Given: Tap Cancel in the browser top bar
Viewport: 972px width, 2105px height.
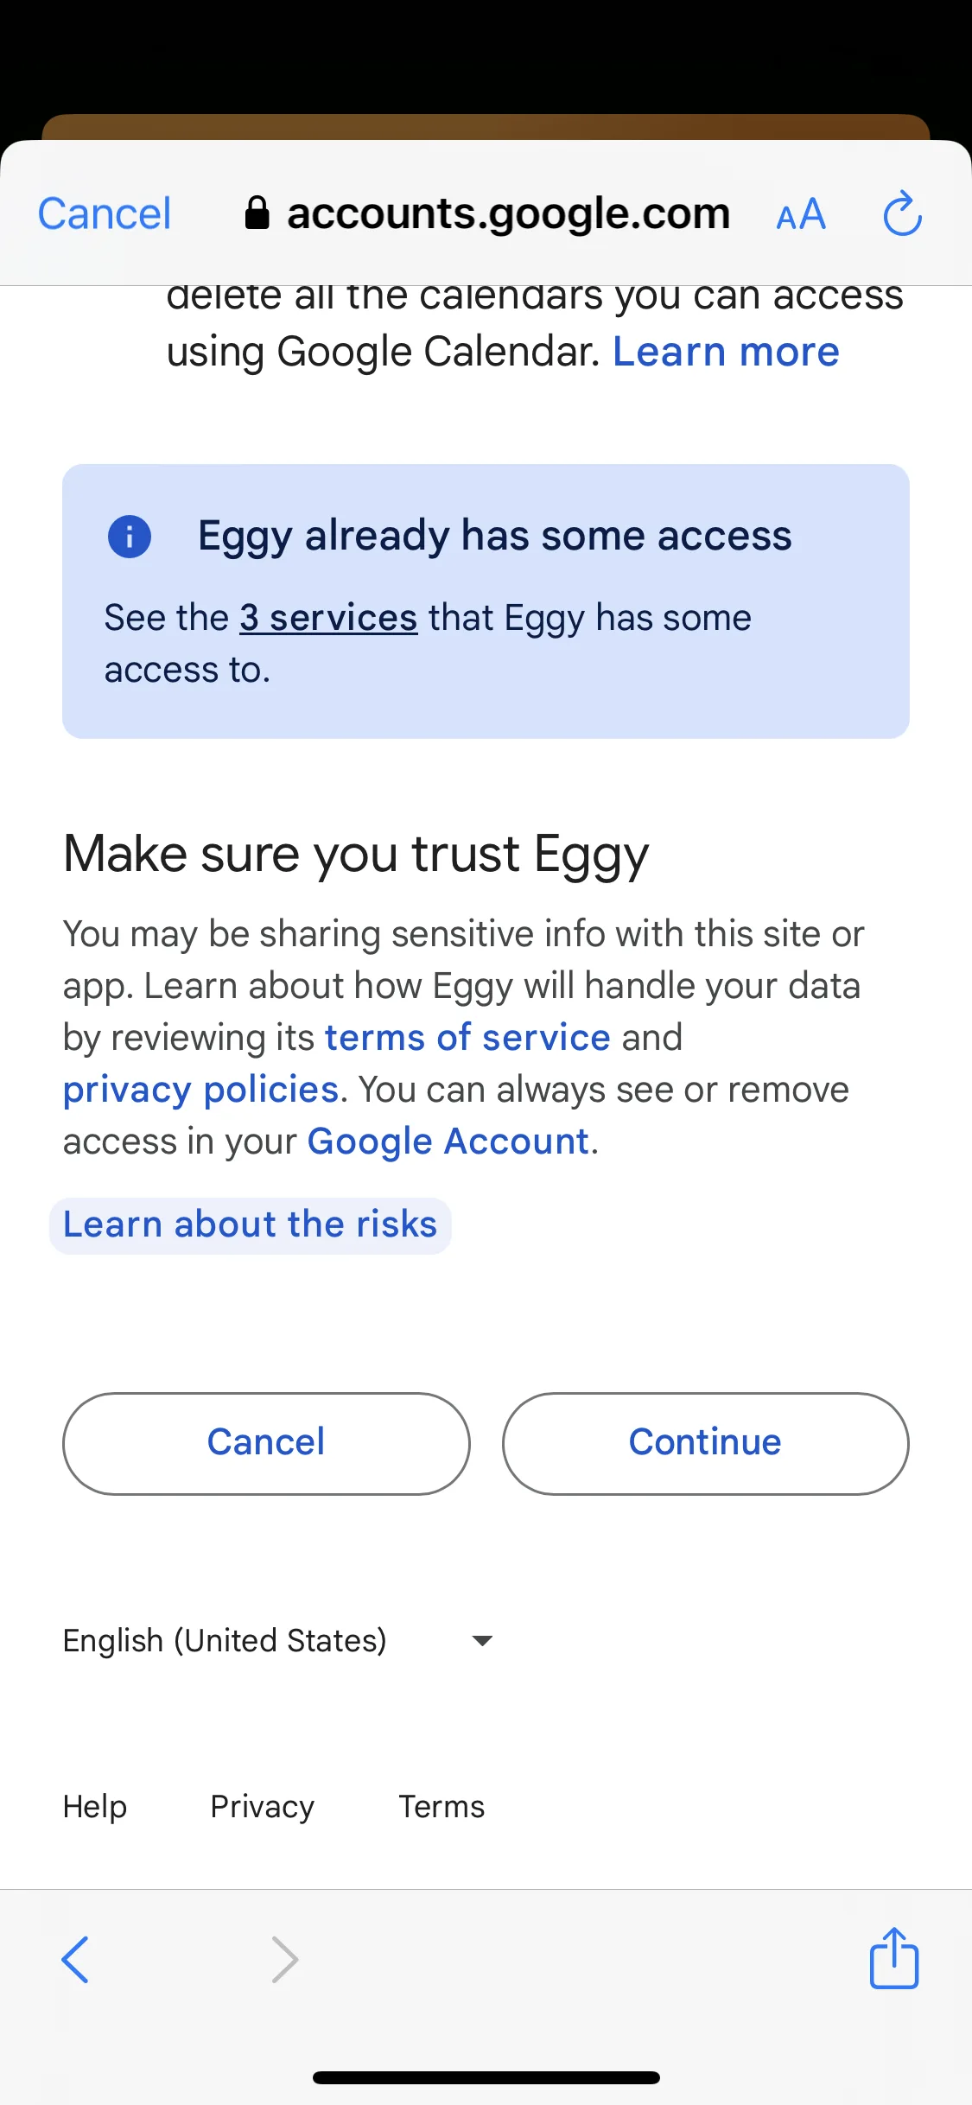Looking at the screenshot, I should 105,213.
